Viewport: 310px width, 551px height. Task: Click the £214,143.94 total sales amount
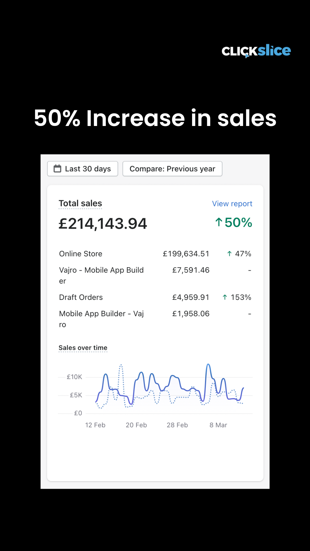coord(103,224)
